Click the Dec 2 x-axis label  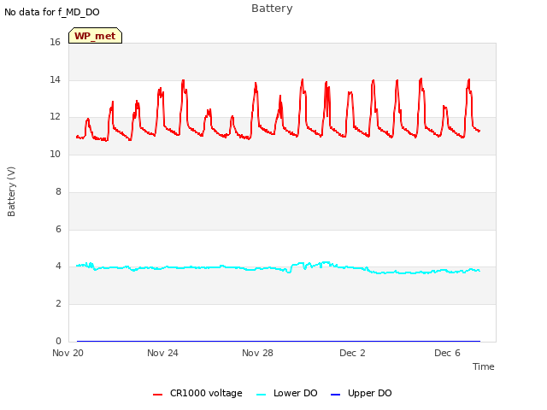[x=352, y=353]
